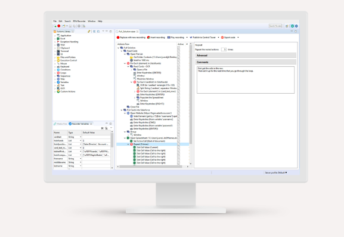Expand the Open a File node
The width and height of the screenshot is (344, 237).
132,69
